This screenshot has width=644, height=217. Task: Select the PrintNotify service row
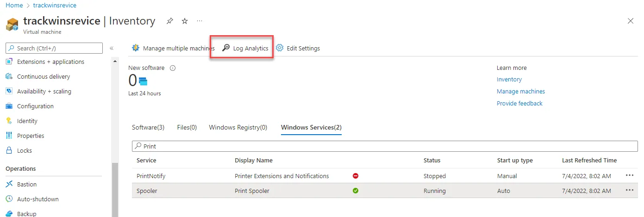pyautogui.click(x=385, y=176)
